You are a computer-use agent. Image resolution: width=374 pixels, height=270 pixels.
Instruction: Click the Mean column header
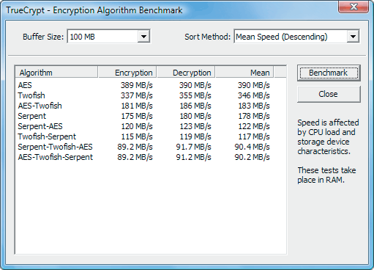point(244,73)
